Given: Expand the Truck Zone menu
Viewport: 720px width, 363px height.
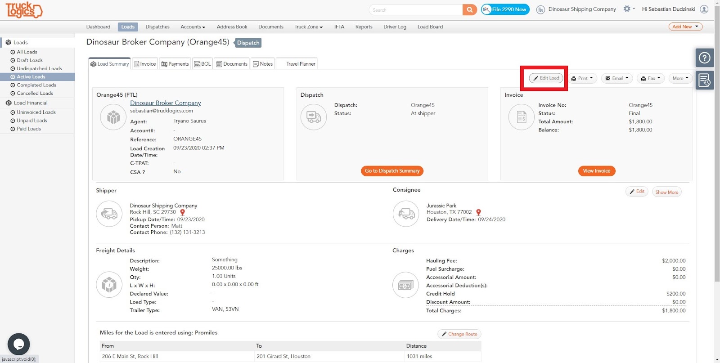Looking at the screenshot, I should (308, 27).
